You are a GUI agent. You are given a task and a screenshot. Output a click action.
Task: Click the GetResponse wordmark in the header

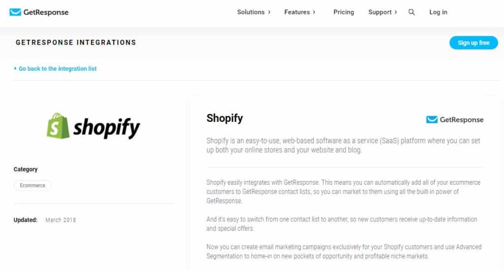46,12
